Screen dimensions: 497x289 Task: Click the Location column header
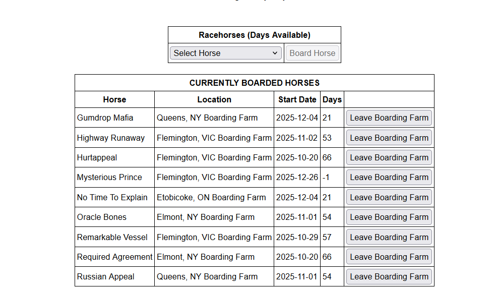[214, 99]
